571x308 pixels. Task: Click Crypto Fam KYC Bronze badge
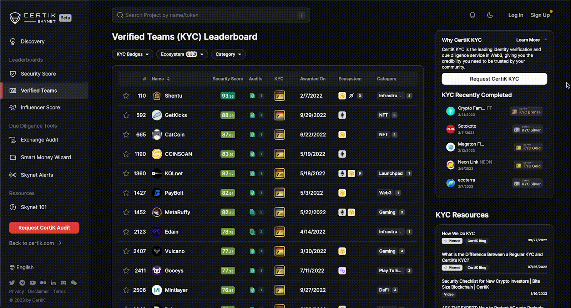pos(526,111)
